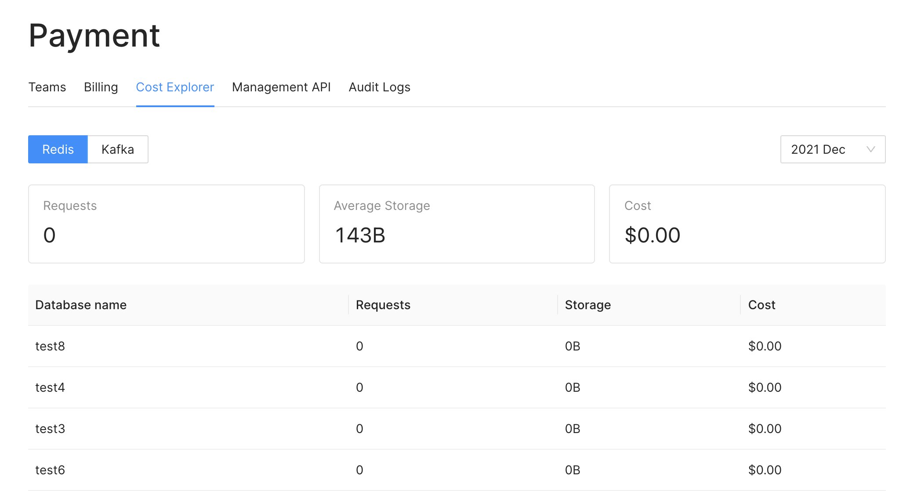Screen dimensions: 921x491
Task: Go to the Audit Logs tab
Action: tap(379, 87)
